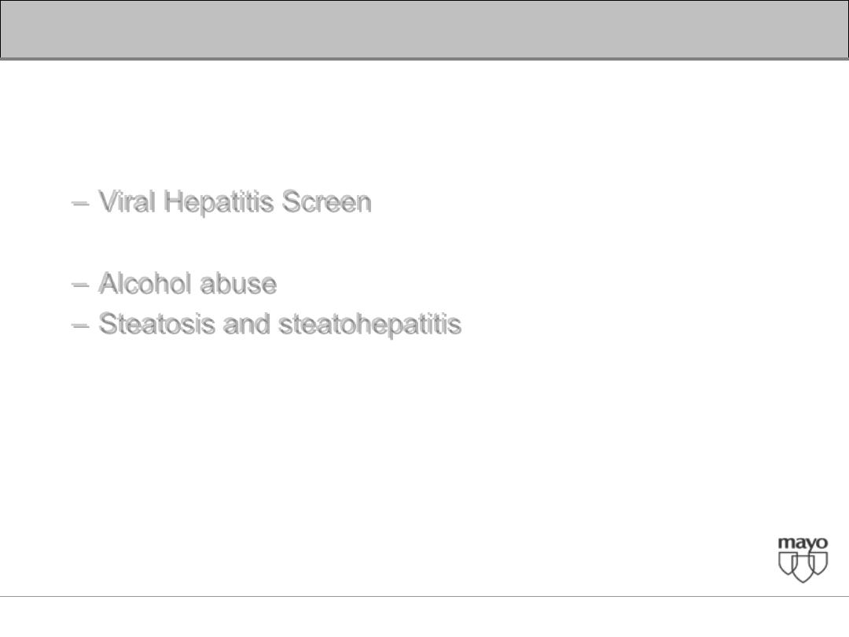The height and width of the screenshot is (637, 849).
Task: Click the blank area below the bullets
Action: (x=379, y=444)
